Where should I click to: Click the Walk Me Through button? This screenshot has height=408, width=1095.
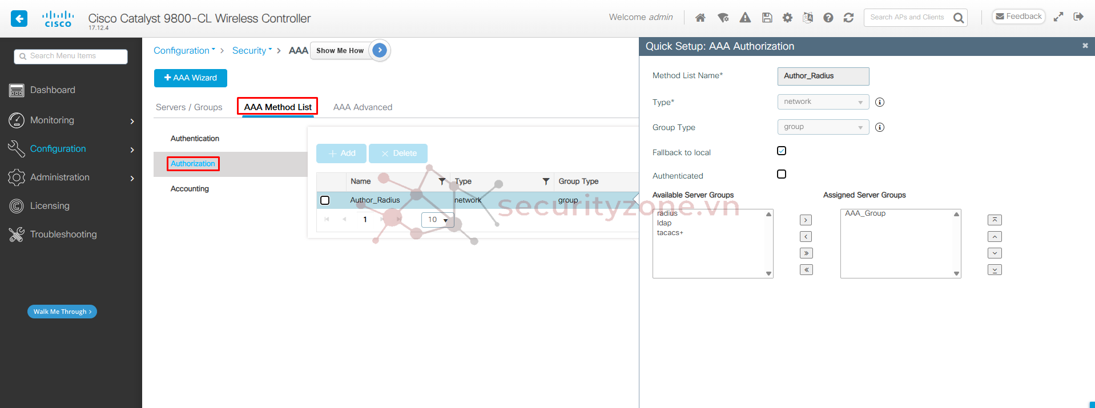pyautogui.click(x=62, y=312)
